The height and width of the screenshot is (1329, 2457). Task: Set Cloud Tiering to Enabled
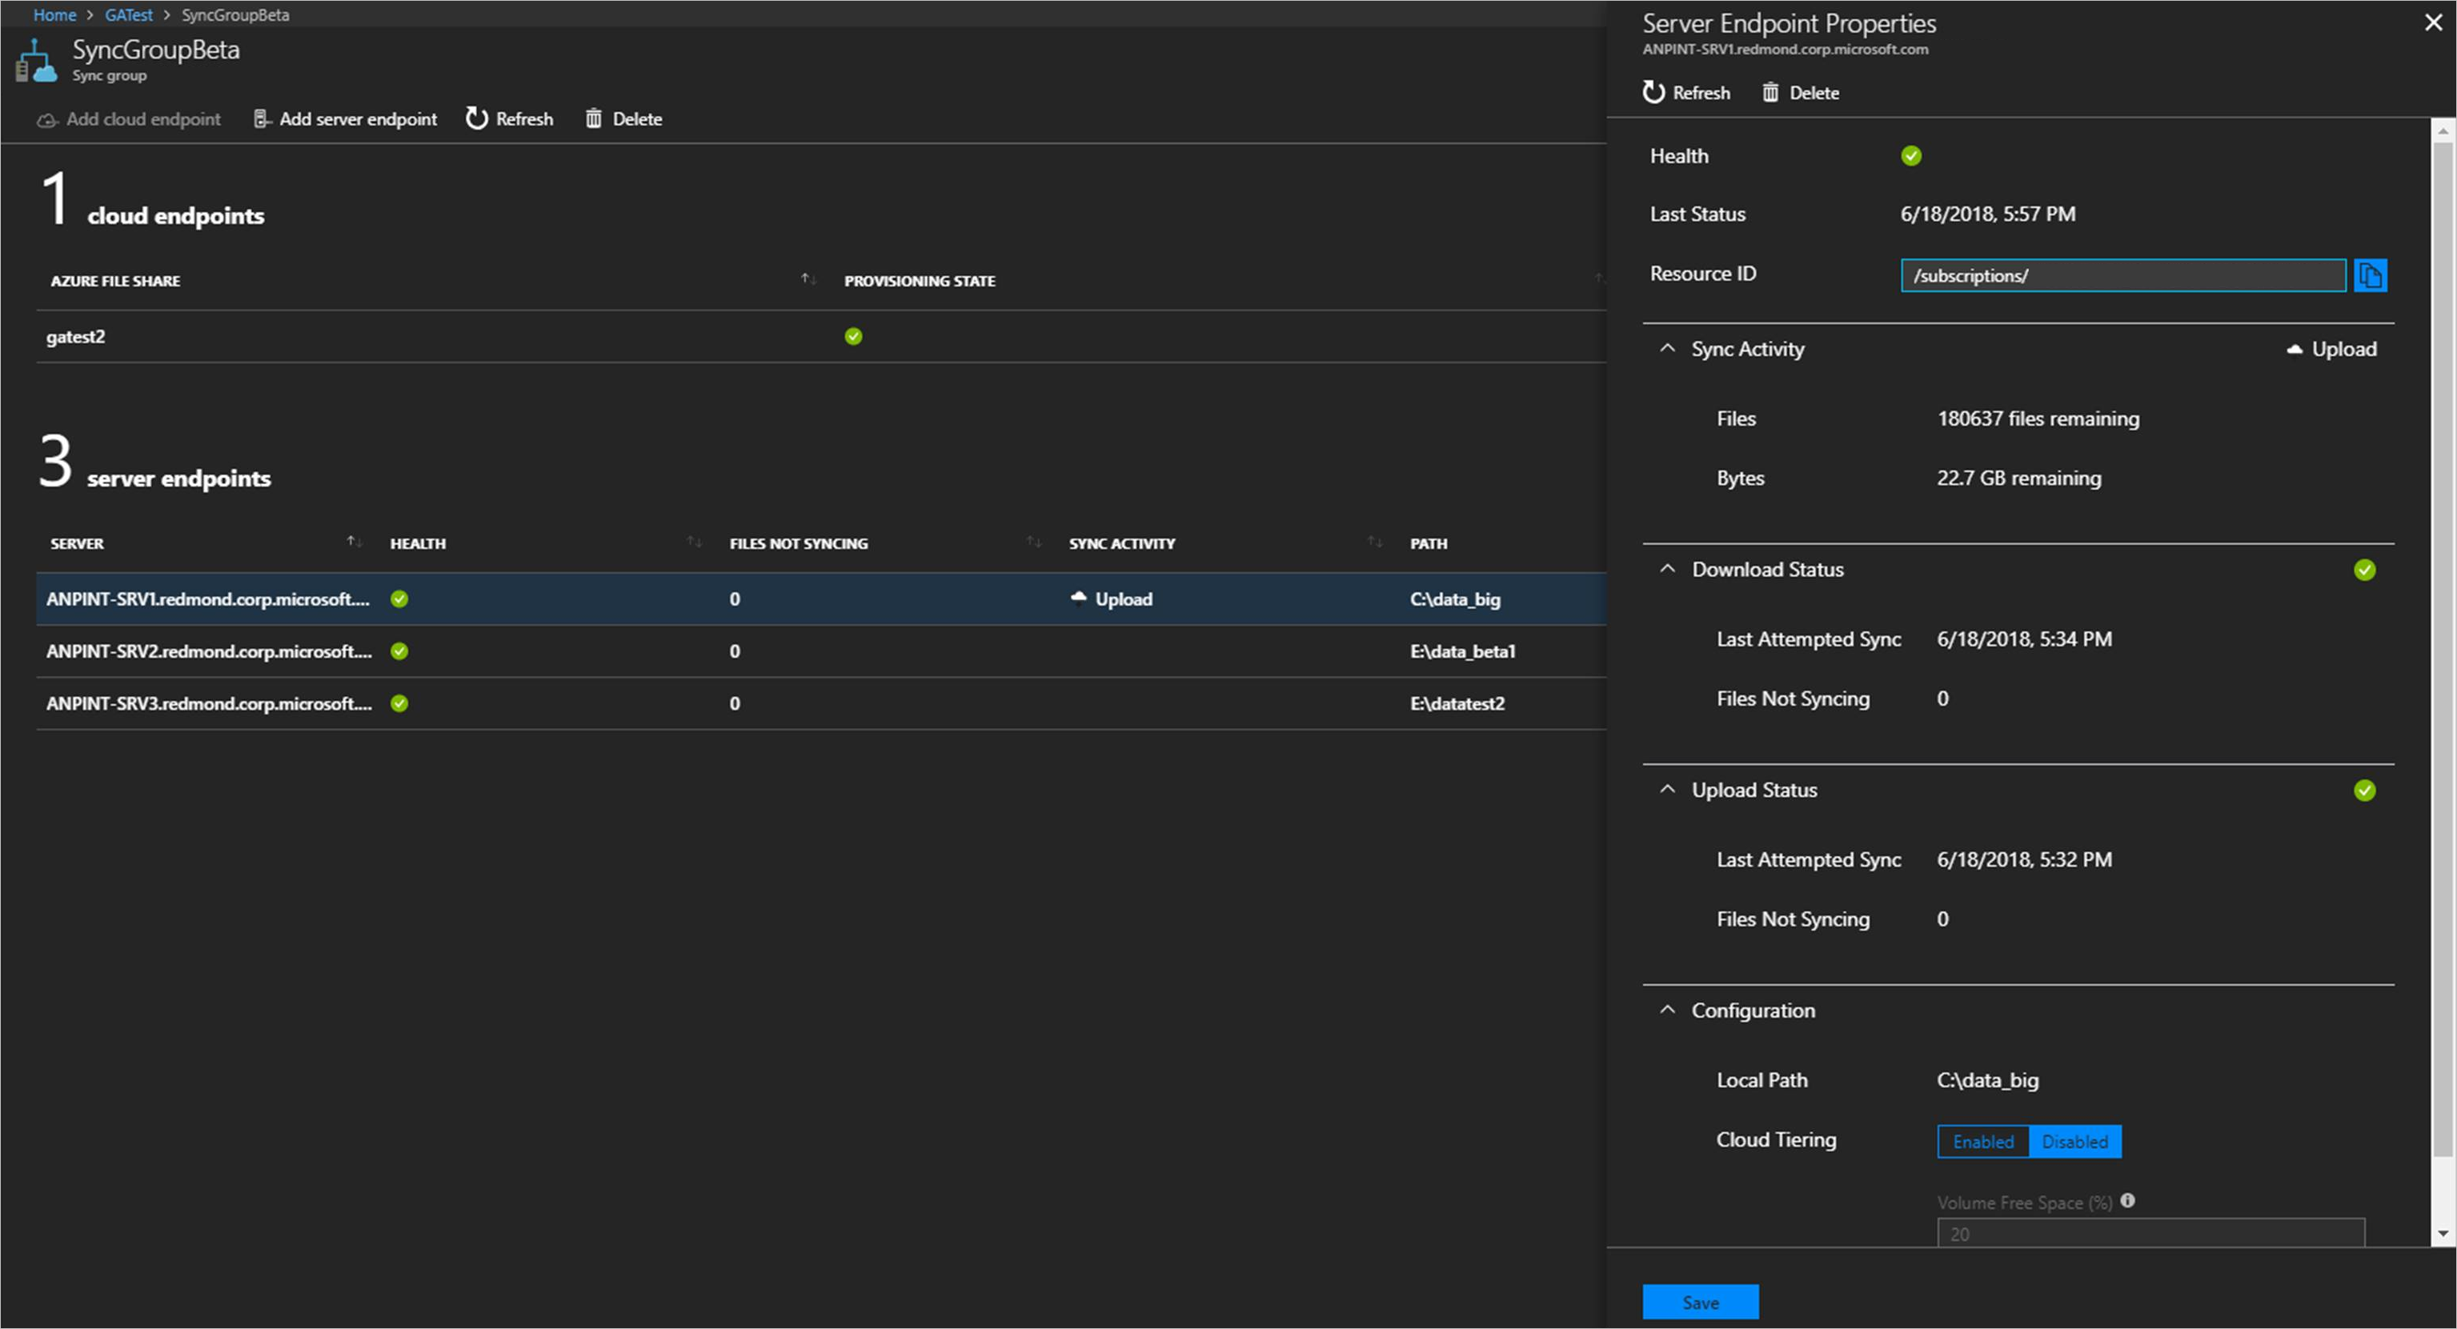(1983, 1142)
